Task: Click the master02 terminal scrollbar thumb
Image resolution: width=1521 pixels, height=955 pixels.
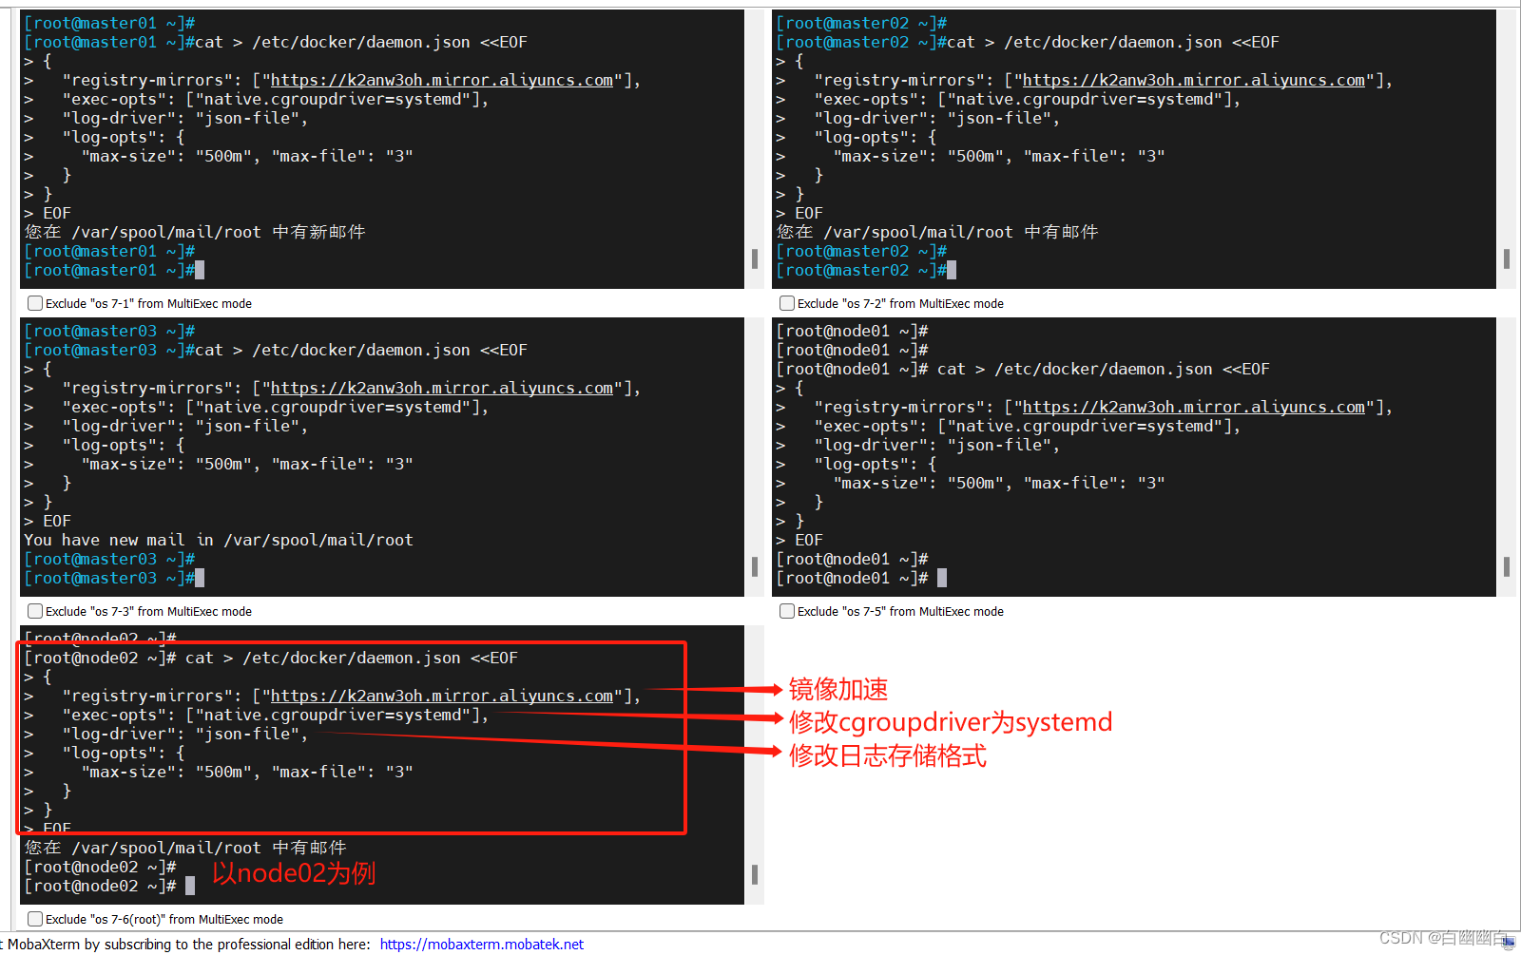Action: coord(1507,258)
